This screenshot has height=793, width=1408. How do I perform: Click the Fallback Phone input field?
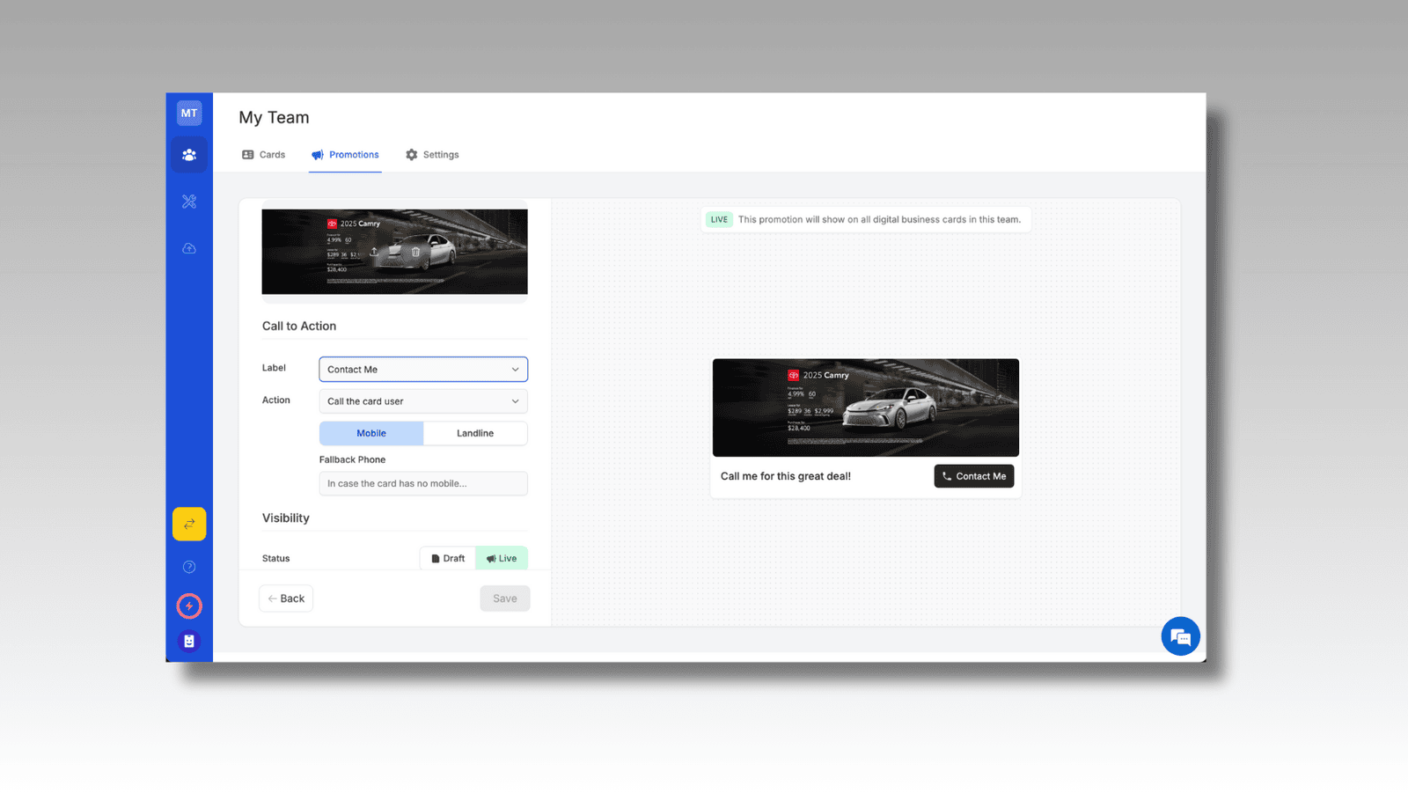(423, 483)
